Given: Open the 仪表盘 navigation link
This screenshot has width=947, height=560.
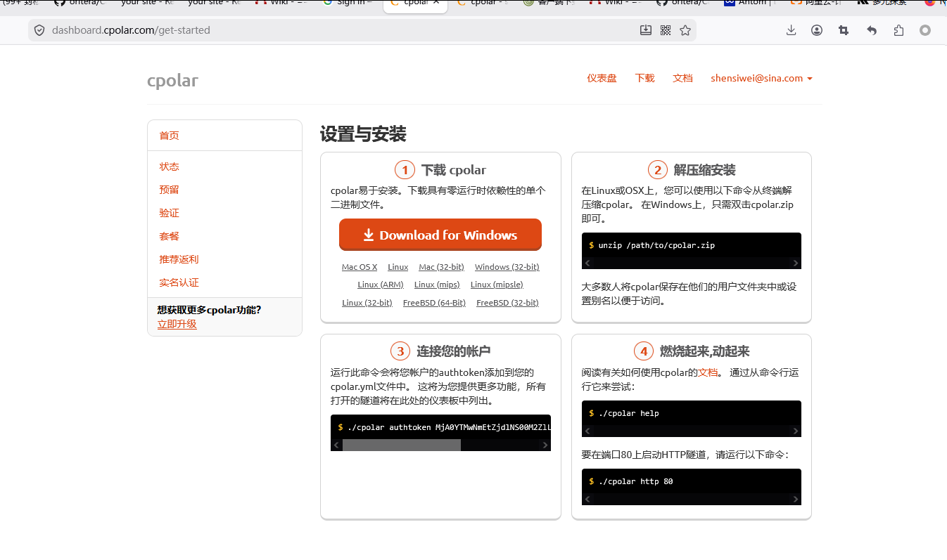Looking at the screenshot, I should (x=602, y=78).
